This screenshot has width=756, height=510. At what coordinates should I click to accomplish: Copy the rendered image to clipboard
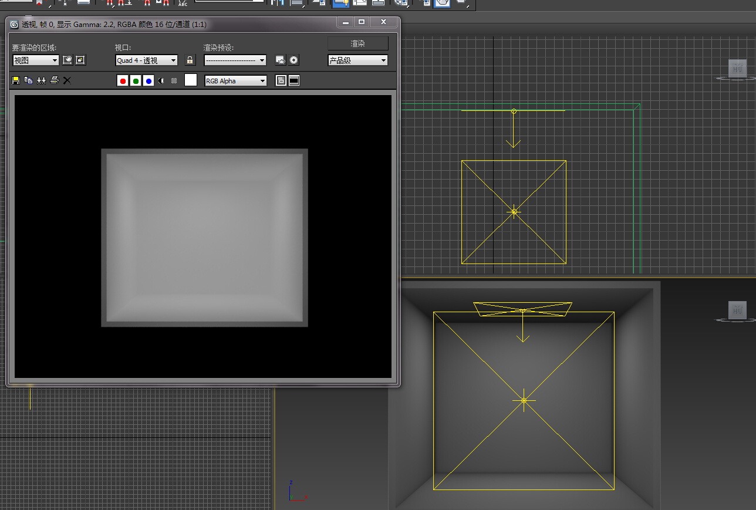click(x=28, y=80)
